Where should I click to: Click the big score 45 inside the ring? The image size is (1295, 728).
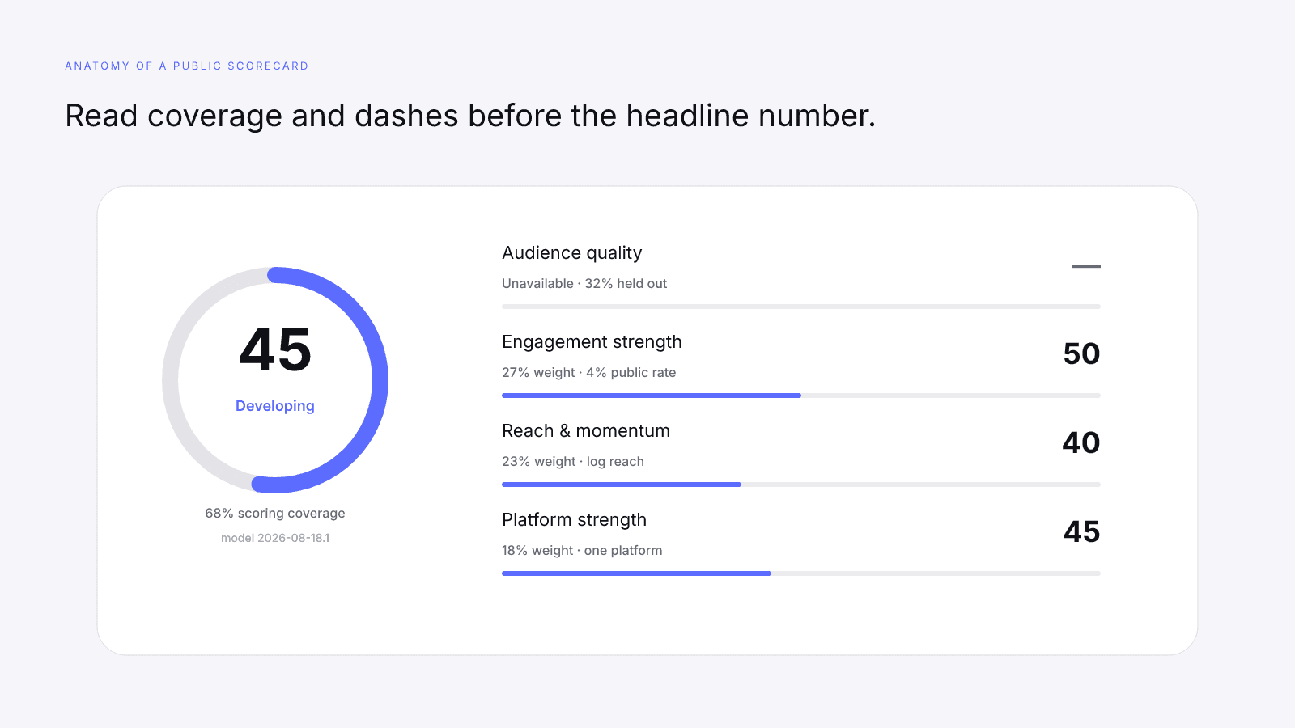[275, 350]
